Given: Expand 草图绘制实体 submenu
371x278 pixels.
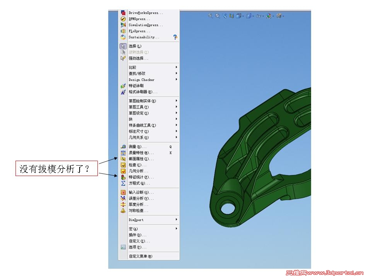Looking at the screenshot, I should [x=148, y=101].
